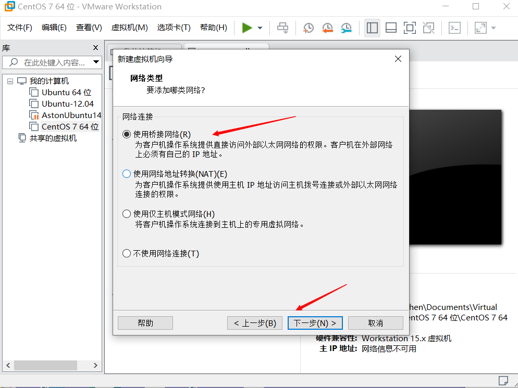Click the VMware Workstation title bar logo

coord(9,6)
